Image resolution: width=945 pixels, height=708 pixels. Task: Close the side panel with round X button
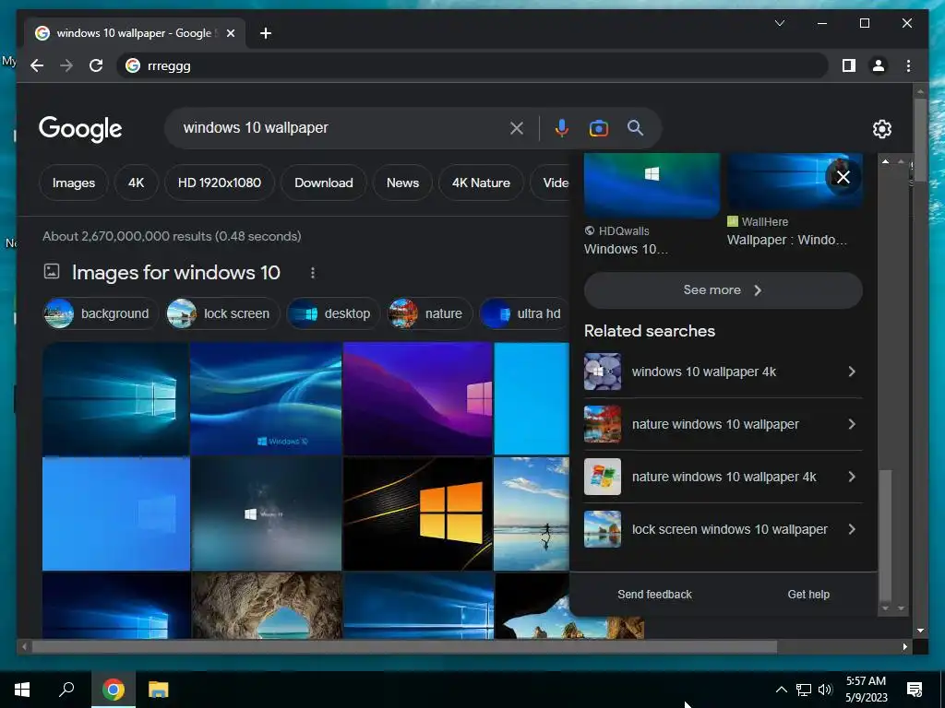[x=843, y=177]
